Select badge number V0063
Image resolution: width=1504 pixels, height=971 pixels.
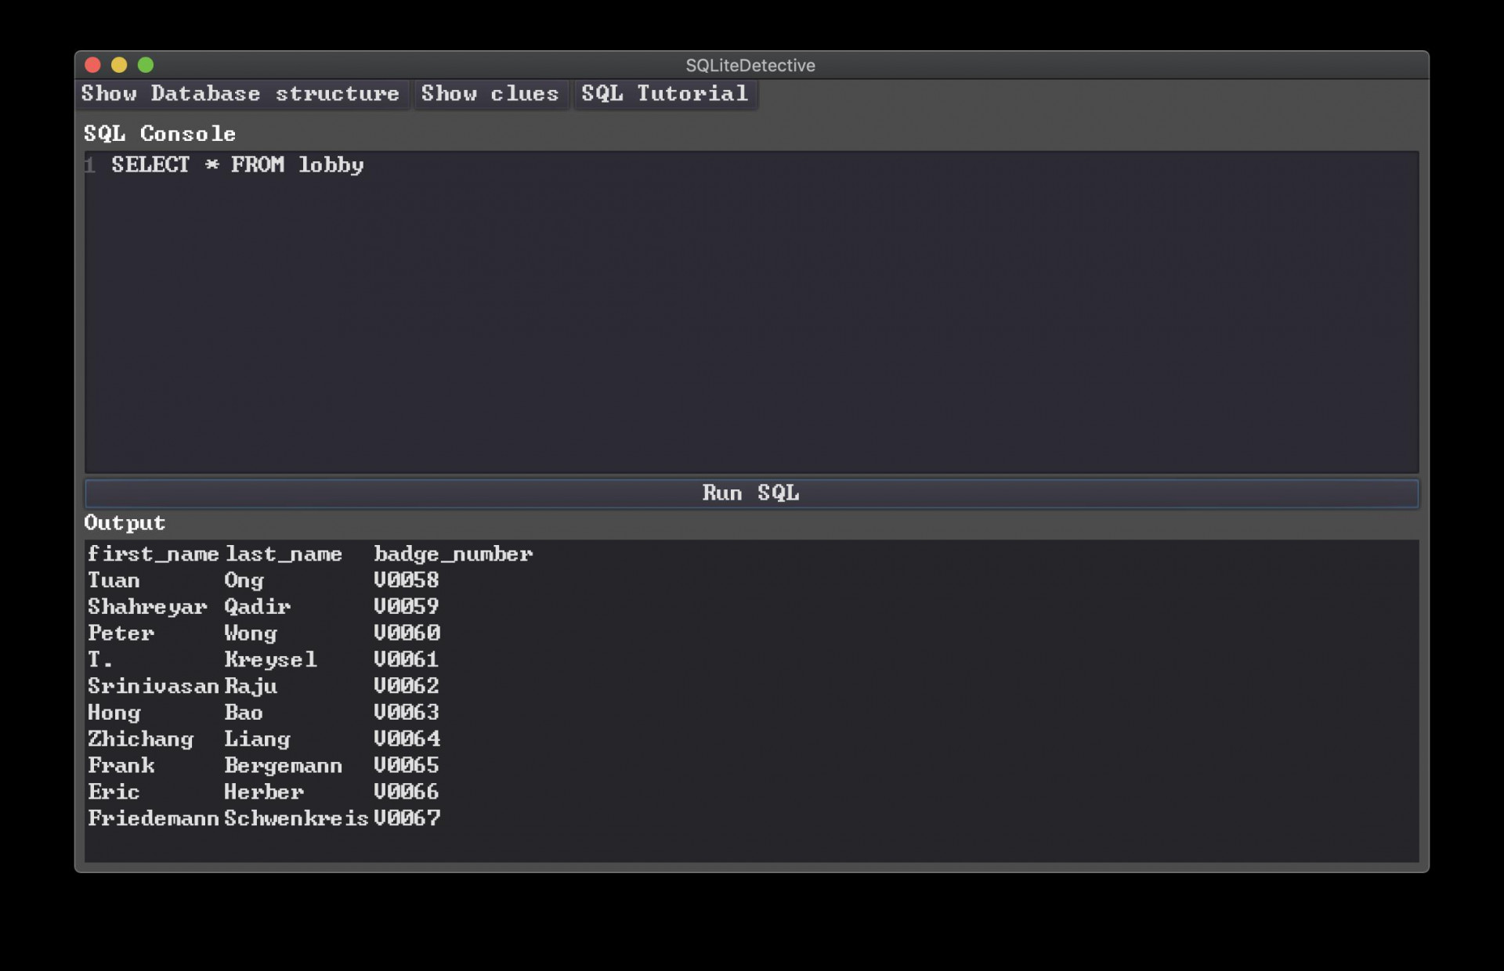click(407, 713)
